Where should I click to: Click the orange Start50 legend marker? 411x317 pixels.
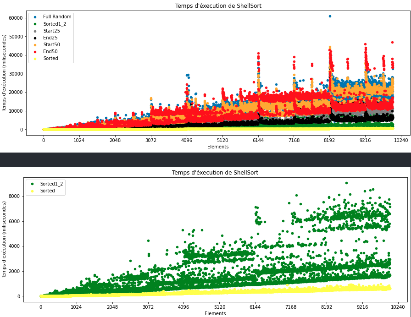click(35, 45)
